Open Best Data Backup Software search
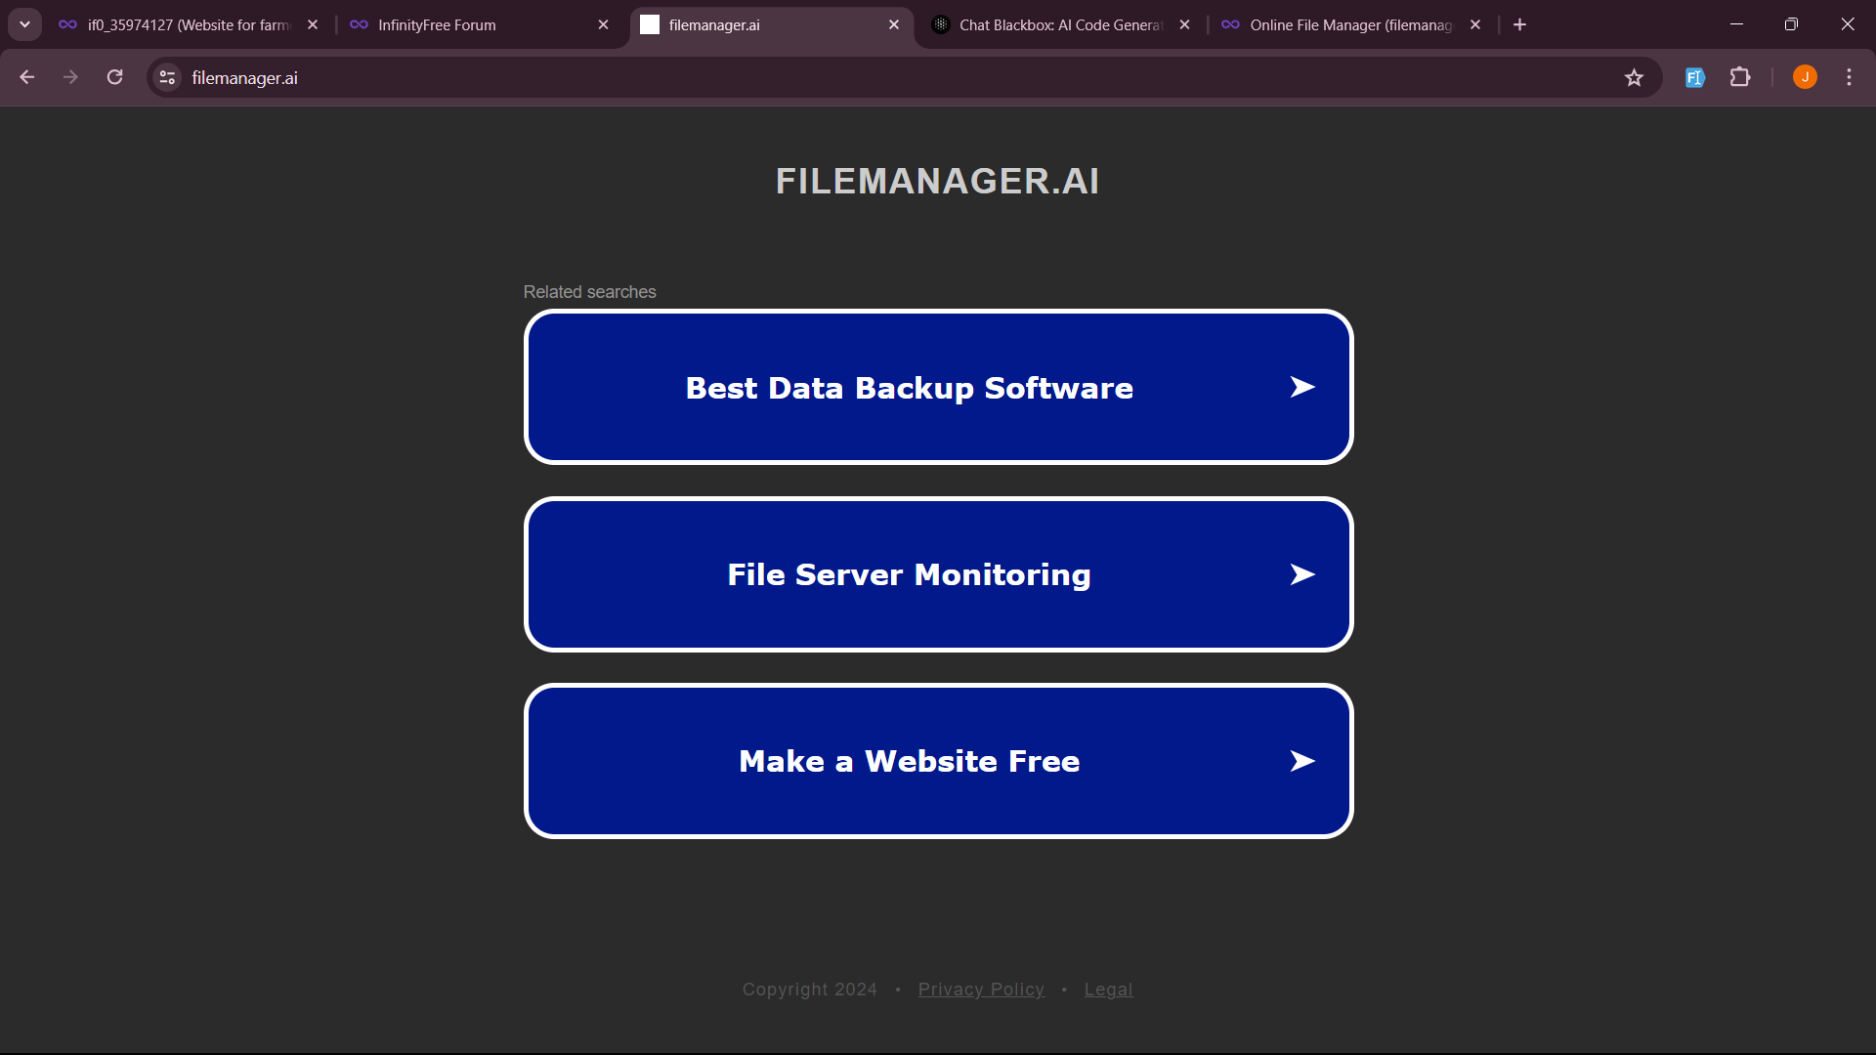1876x1055 pixels. [x=909, y=388]
